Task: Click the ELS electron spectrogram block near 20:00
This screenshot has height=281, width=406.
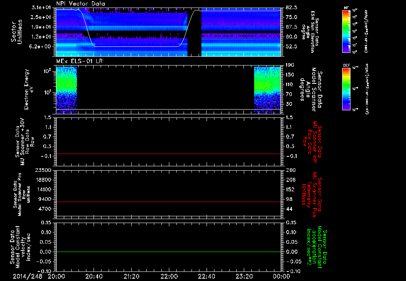Action: (x=67, y=90)
